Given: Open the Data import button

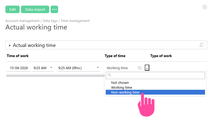Looking at the screenshot, I should pyautogui.click(x=35, y=9).
